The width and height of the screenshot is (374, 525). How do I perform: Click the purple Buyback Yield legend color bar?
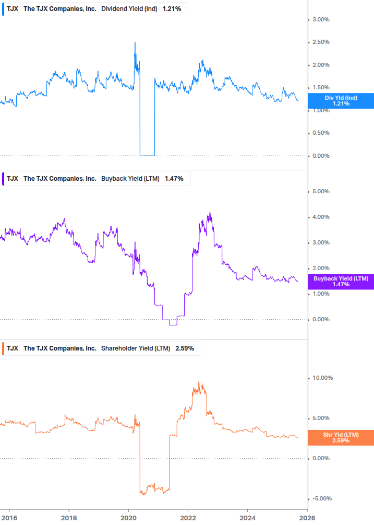tap(3, 179)
